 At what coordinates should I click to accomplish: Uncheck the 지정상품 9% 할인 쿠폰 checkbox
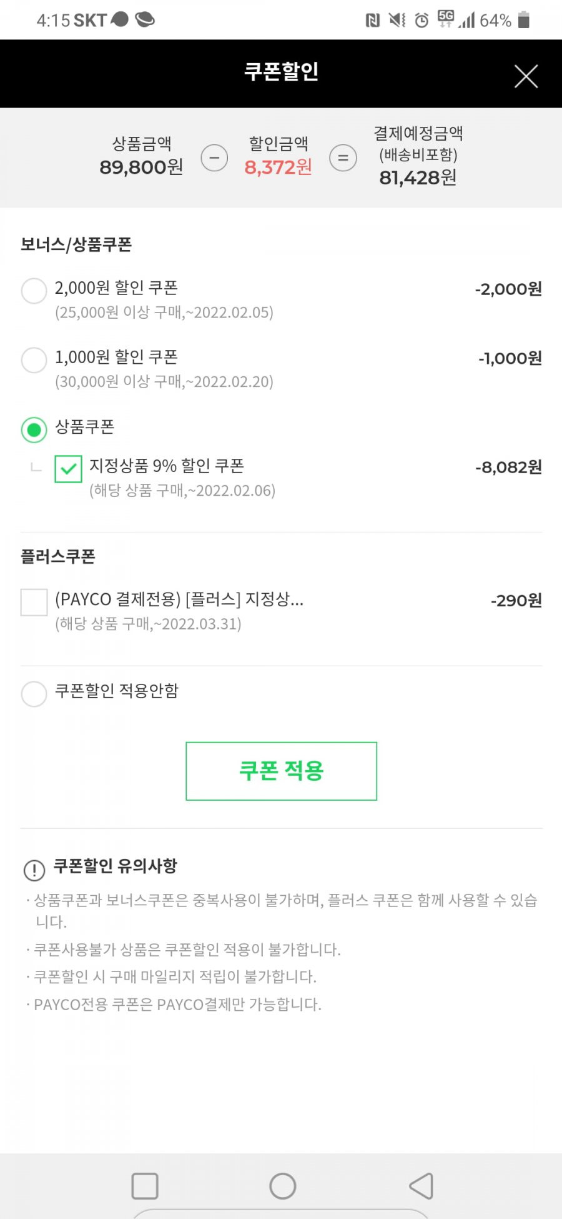click(x=69, y=469)
